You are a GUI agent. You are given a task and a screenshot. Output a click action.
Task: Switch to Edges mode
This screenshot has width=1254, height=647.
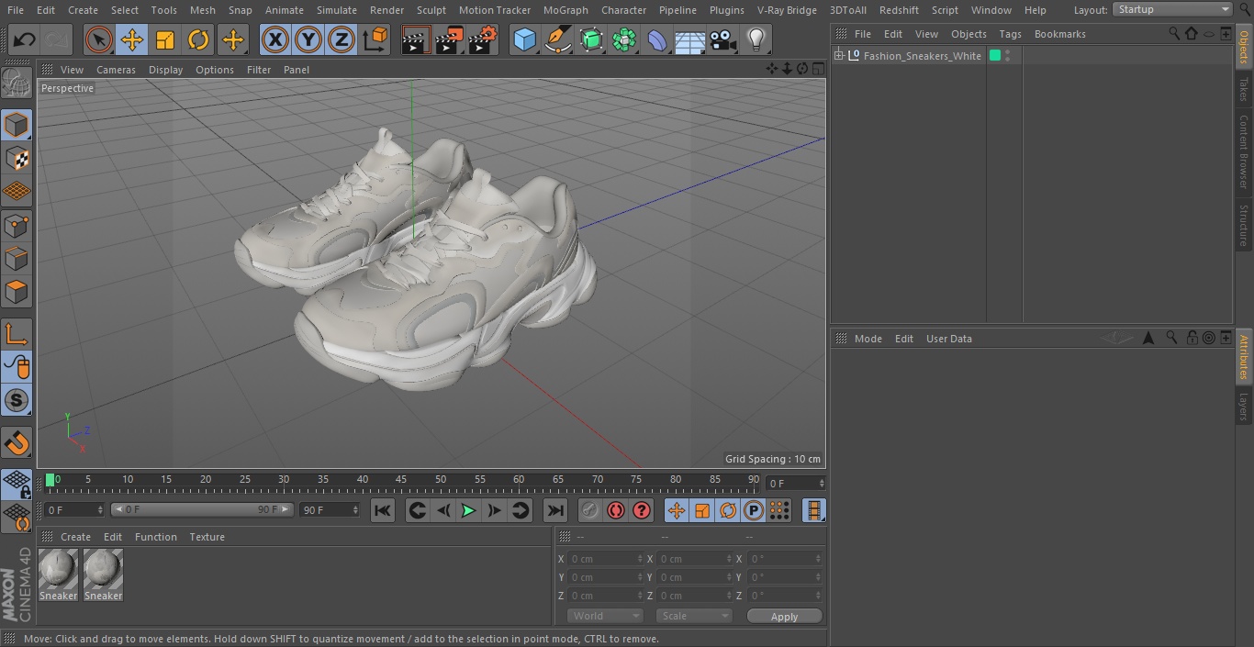pyautogui.click(x=17, y=259)
